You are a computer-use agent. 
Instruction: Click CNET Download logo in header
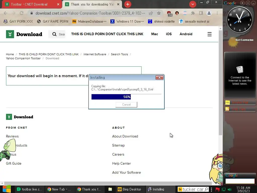[x=24, y=34]
